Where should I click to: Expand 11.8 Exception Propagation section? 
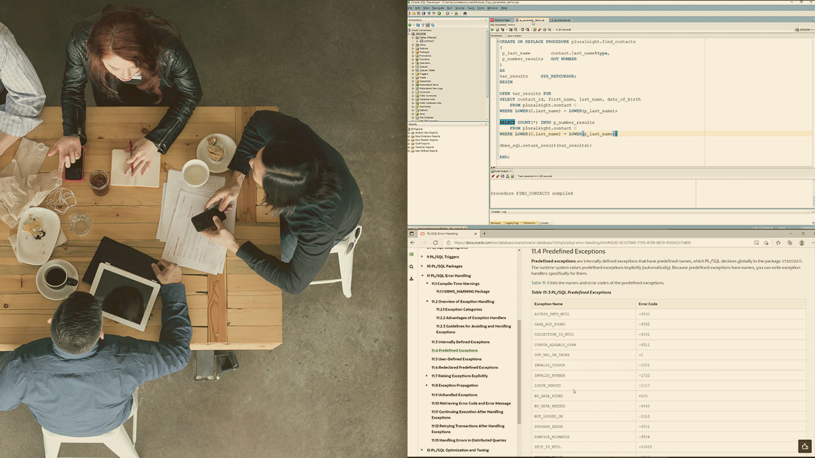tap(427, 385)
